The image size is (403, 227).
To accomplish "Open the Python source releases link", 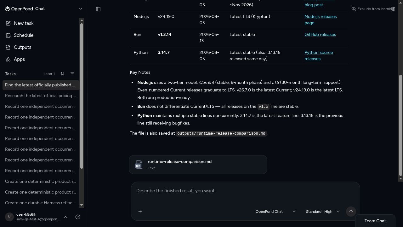I will [319, 55].
